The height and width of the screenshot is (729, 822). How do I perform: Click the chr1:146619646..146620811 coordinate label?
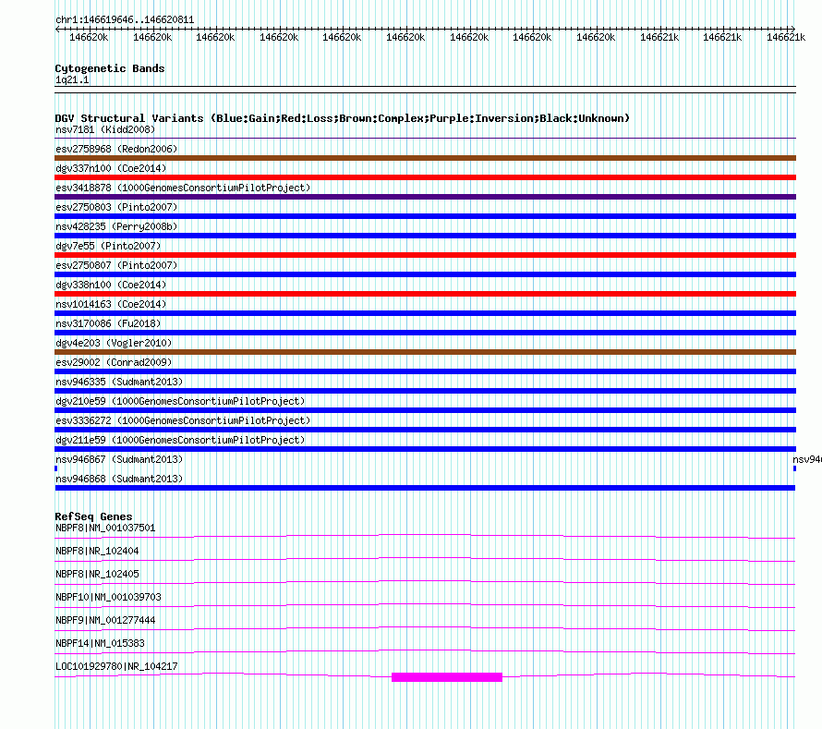click(125, 20)
